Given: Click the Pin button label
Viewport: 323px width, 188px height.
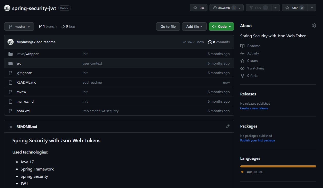Looking at the screenshot, I should 202,8.
